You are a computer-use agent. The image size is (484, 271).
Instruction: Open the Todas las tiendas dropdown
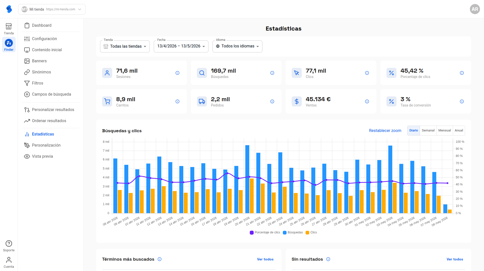[x=125, y=46]
